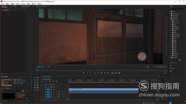Image resolution: width=186 pixels, height=104 pixels.
Task: Click the Export Frame camera icon
Action: pos(119,73)
